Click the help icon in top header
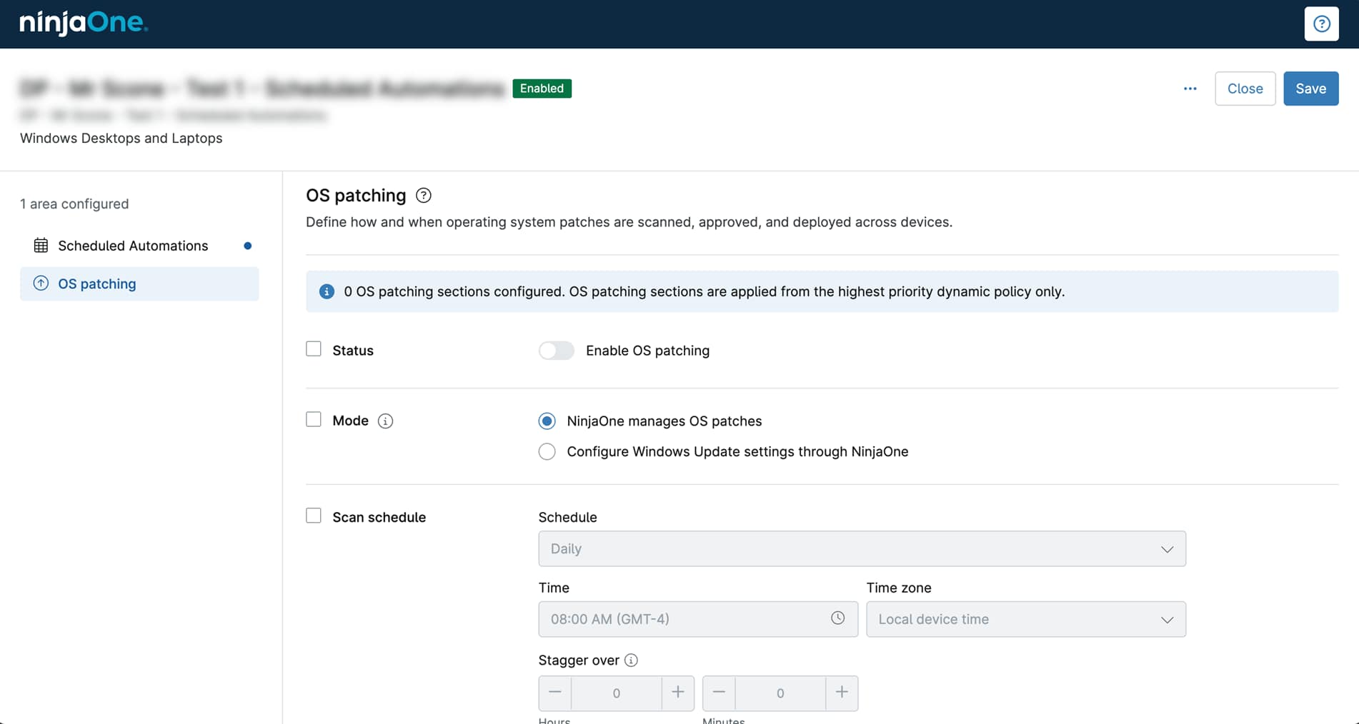1359x724 pixels. 1321,24
